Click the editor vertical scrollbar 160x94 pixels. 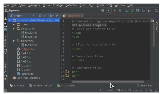[153, 35]
